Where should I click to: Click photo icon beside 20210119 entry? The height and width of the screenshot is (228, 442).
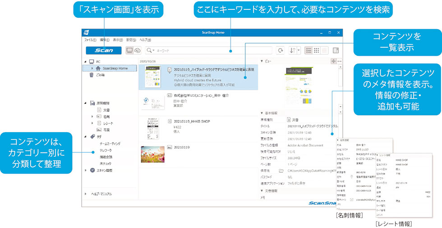(x=170, y=148)
